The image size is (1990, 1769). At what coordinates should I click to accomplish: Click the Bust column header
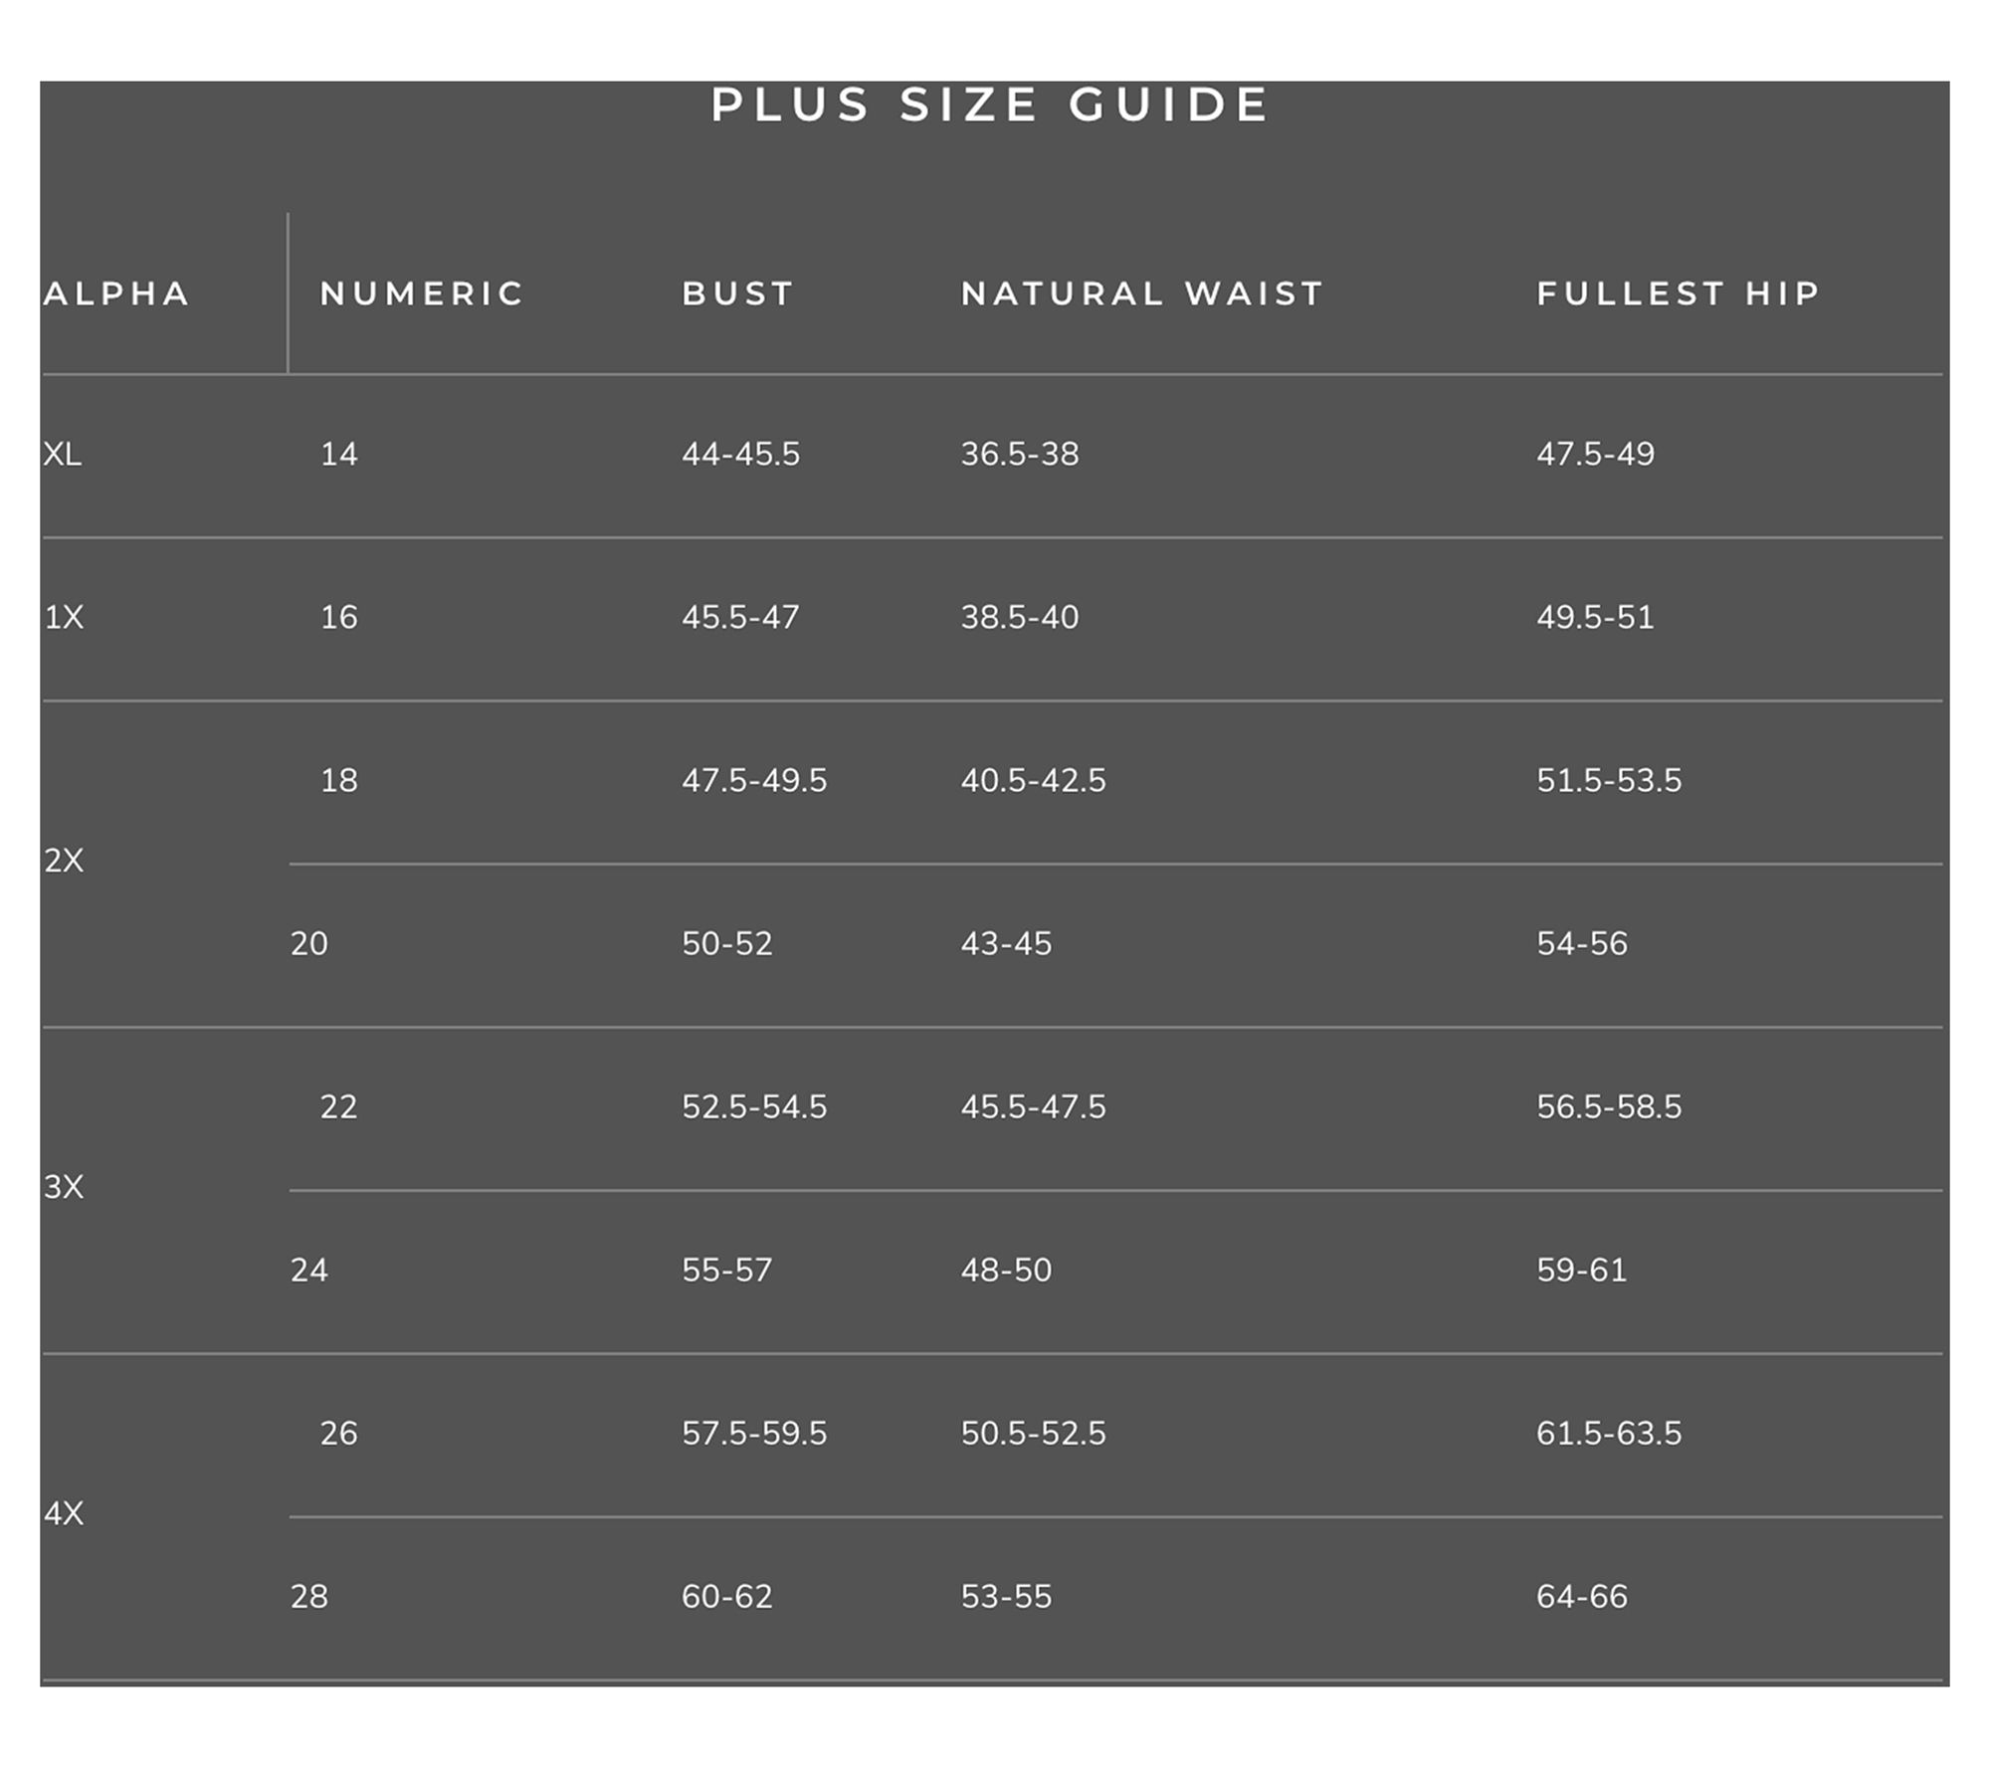click(738, 294)
